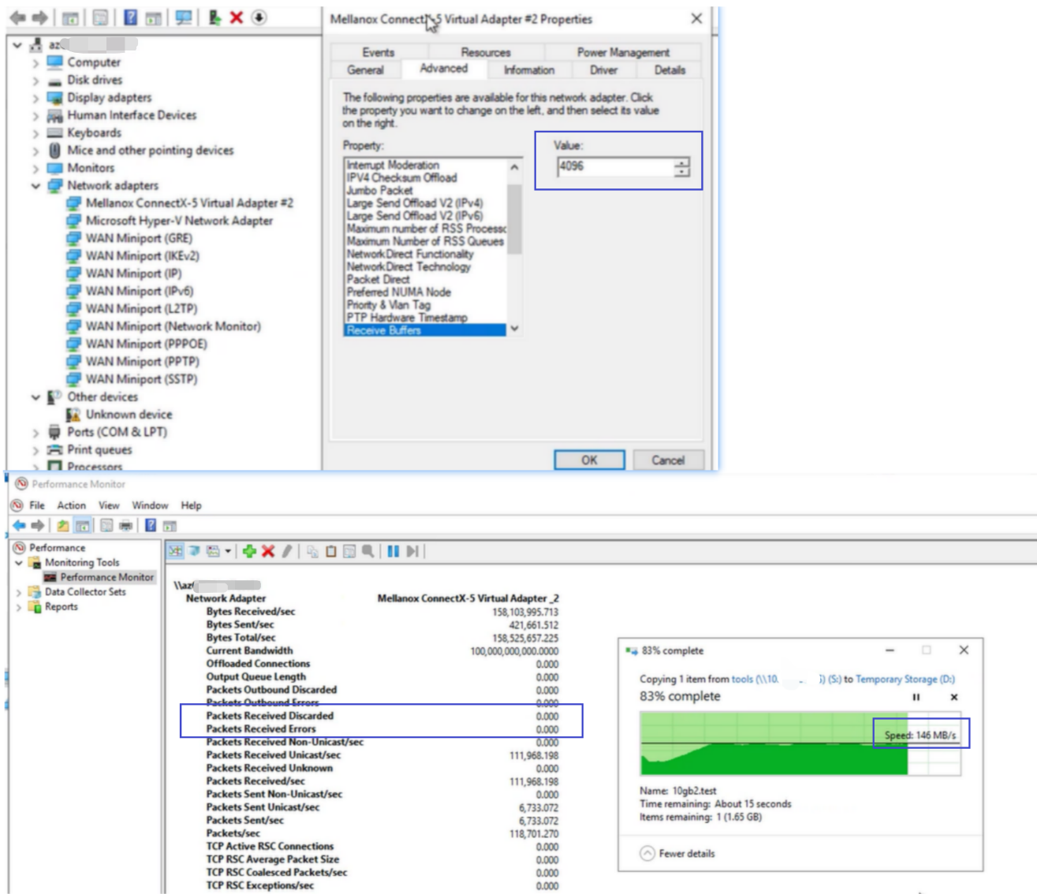Open the Action menu in Performance Monitor
Viewport: 1037px width, 894px height.
click(73, 506)
